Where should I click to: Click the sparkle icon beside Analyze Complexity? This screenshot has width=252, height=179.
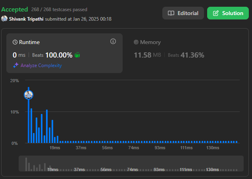[16, 65]
